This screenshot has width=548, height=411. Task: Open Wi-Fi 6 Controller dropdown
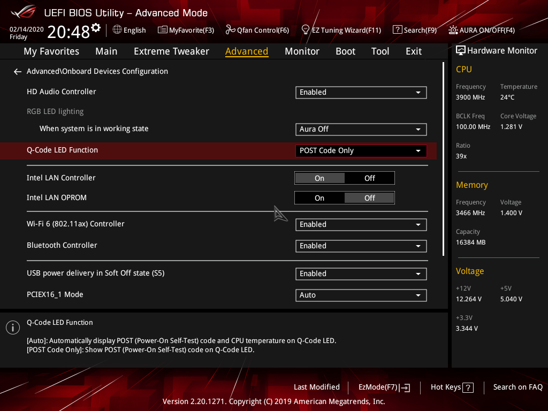coord(361,224)
